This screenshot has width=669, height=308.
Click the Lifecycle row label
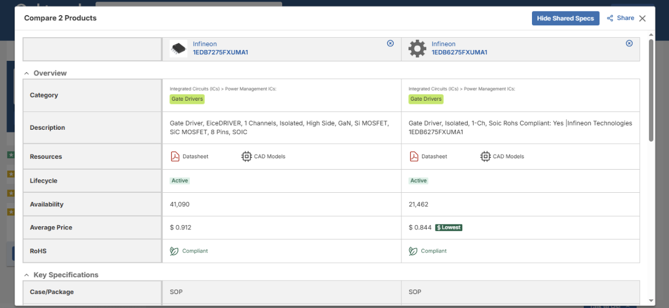44,181
